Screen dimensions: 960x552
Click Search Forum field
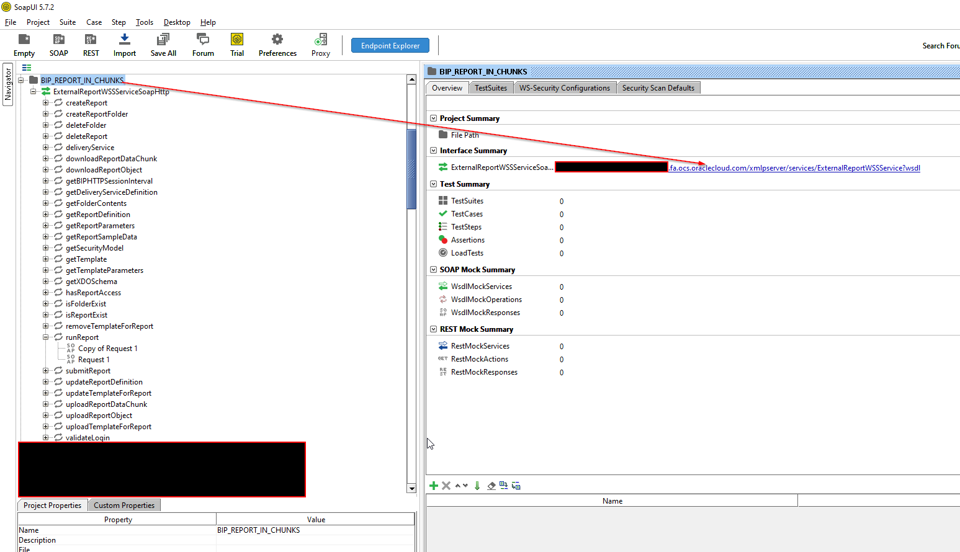click(x=941, y=46)
